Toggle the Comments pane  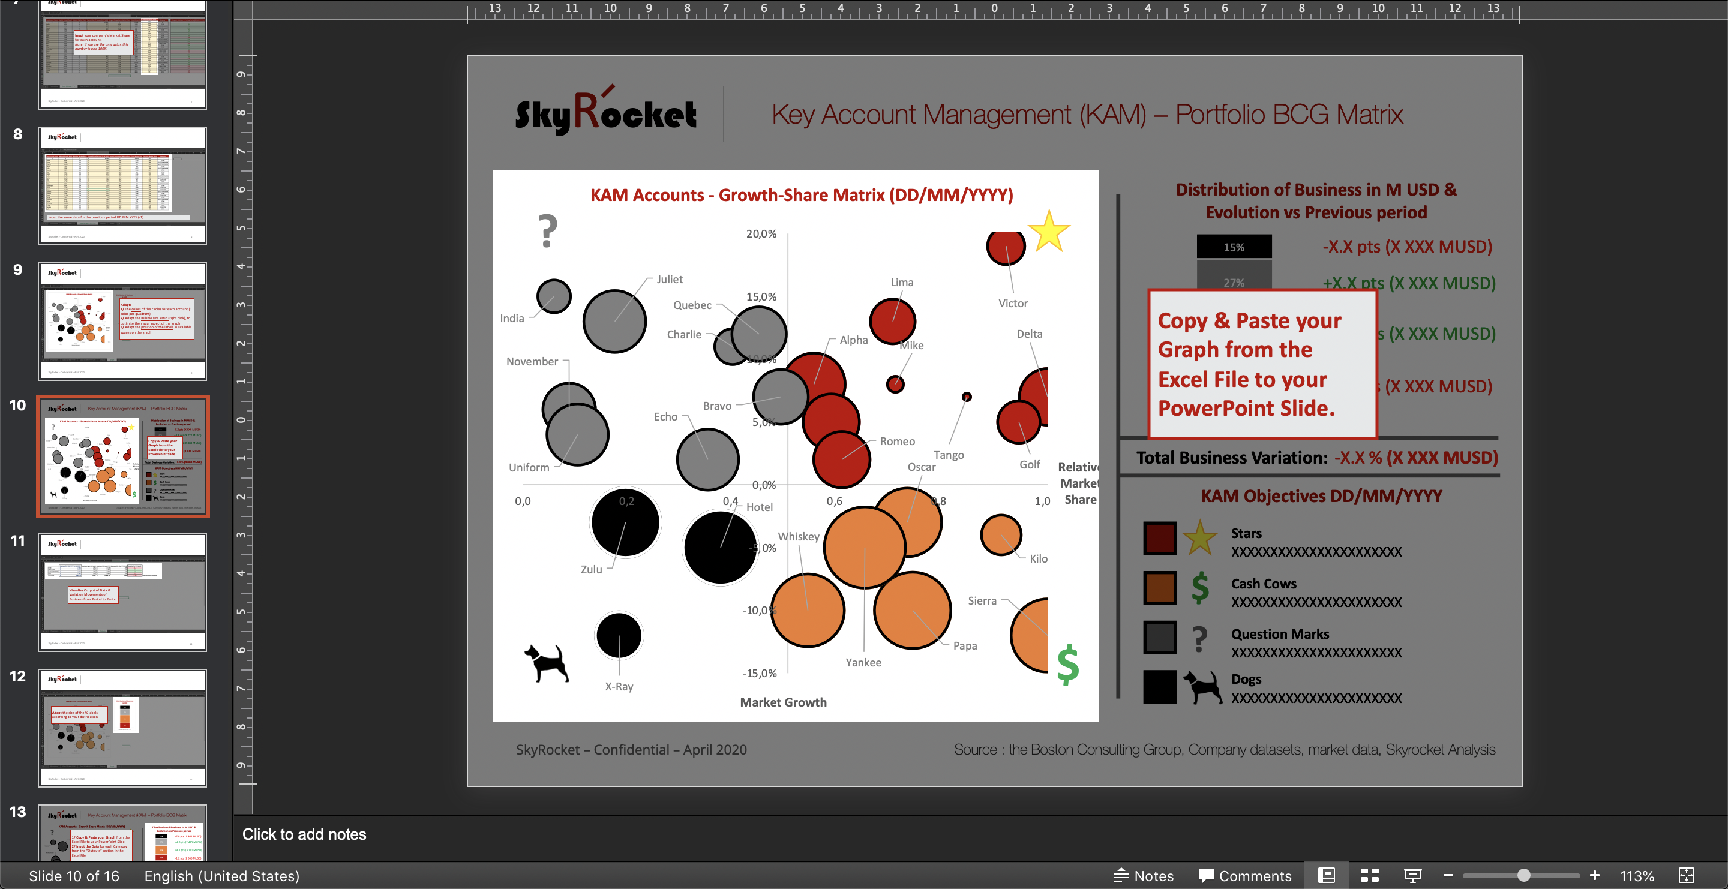1245,876
